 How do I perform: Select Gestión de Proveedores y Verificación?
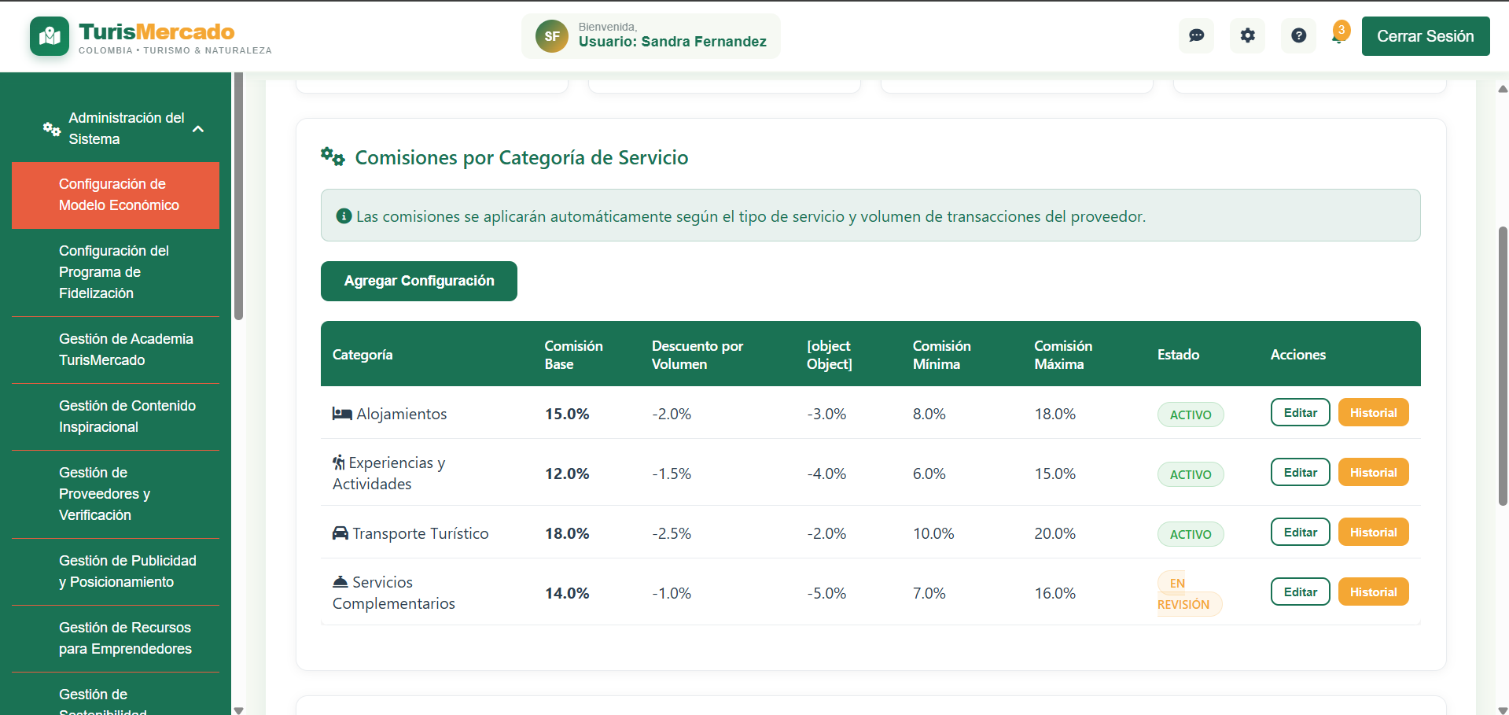(x=115, y=493)
